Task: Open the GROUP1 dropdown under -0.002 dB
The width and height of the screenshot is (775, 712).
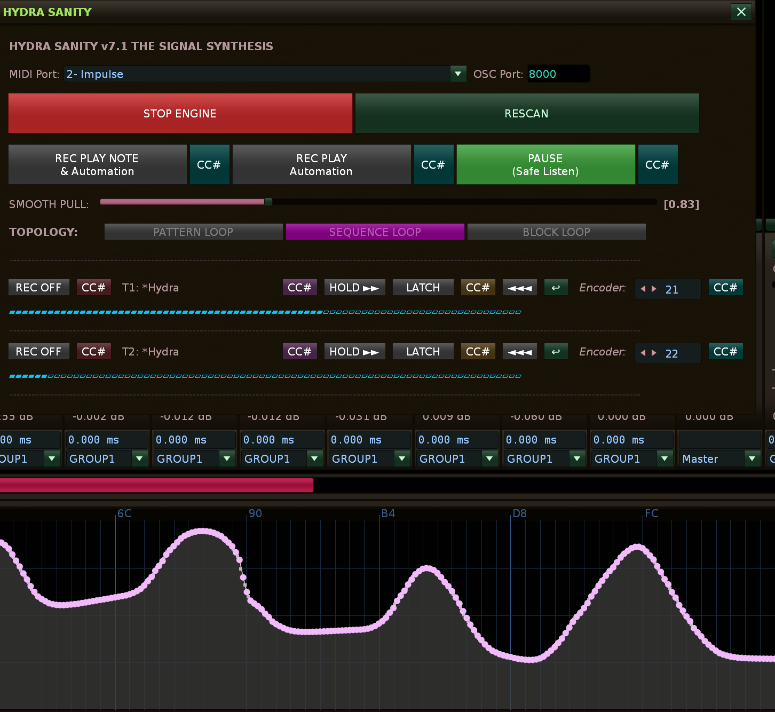Action: click(139, 458)
